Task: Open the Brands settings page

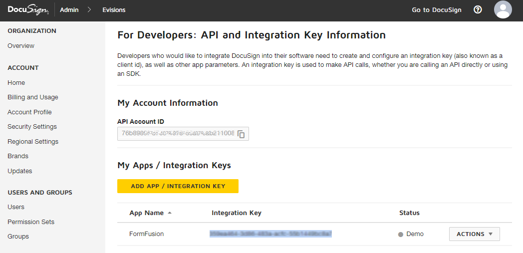Action: (18, 156)
